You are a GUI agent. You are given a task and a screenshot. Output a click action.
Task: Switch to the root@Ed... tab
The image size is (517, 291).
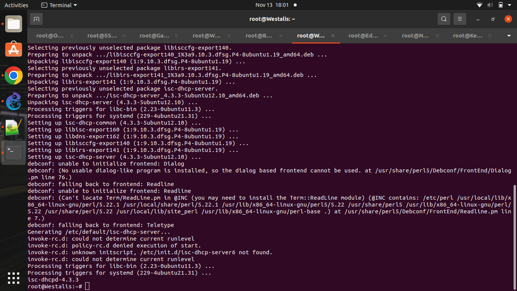[363, 36]
